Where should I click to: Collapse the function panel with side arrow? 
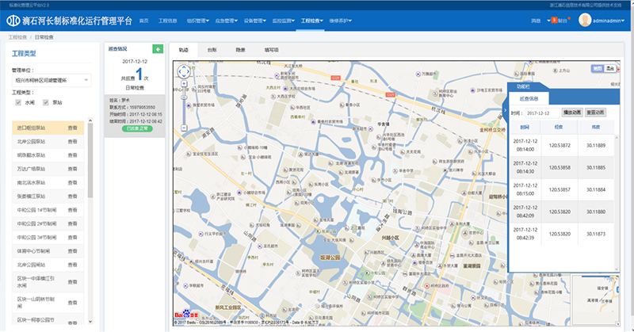(x=505, y=110)
